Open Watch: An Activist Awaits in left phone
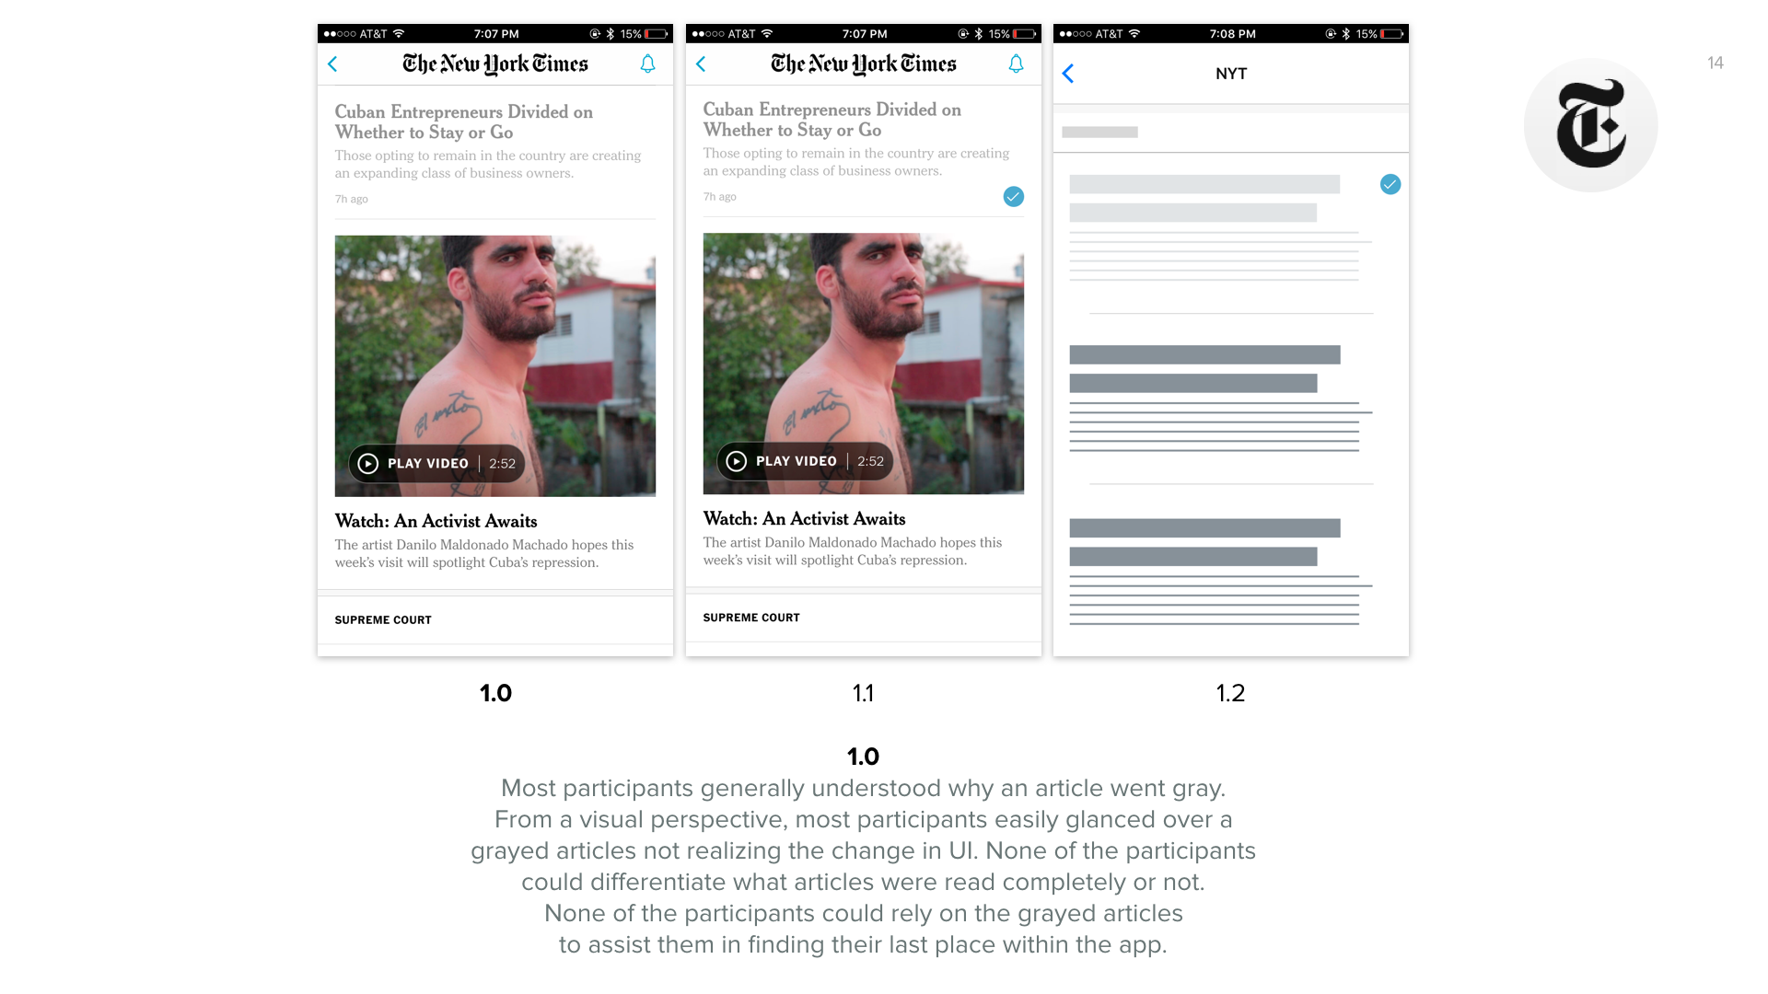Screen dimensions: 1768x994 [x=436, y=521]
